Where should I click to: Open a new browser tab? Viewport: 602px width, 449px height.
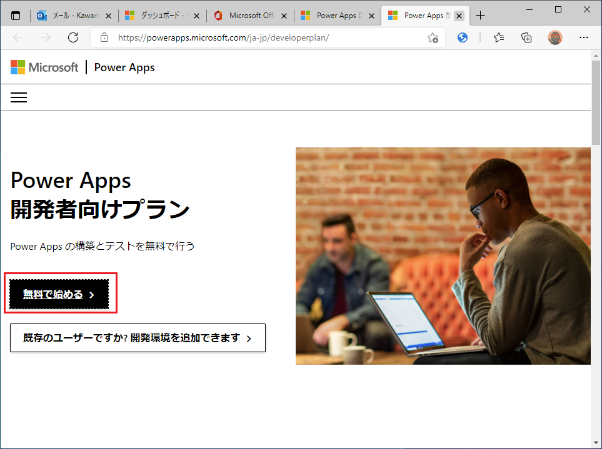coord(480,16)
